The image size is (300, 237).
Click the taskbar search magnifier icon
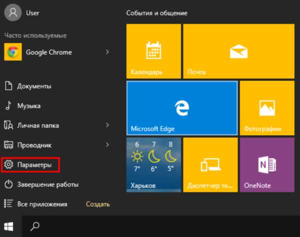35,226
